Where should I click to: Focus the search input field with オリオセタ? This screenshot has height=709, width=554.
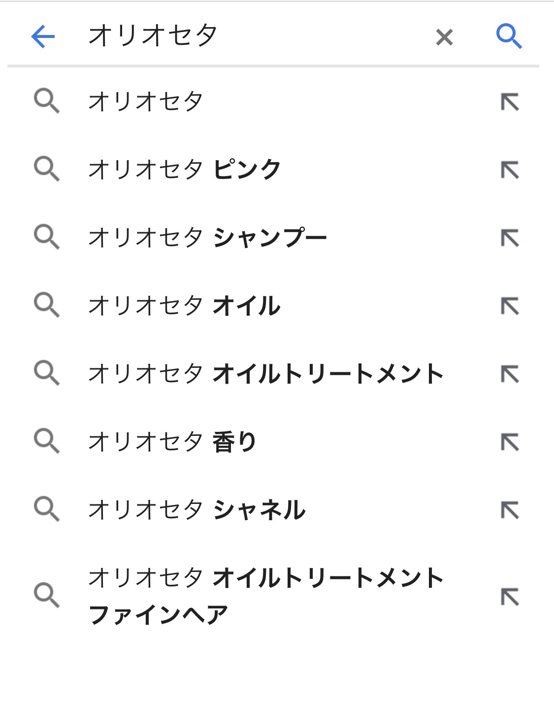246,36
